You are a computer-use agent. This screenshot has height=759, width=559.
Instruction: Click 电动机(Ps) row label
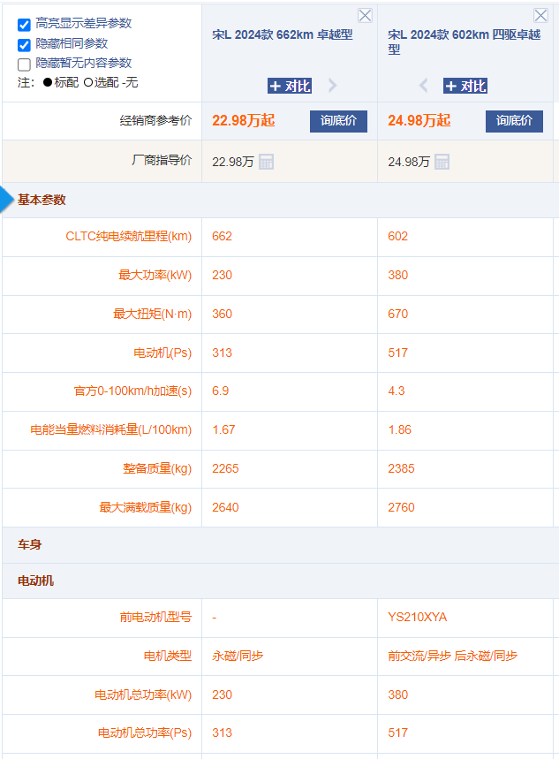pyautogui.click(x=162, y=353)
